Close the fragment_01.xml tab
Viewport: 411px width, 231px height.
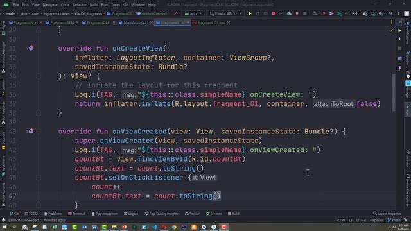pyautogui.click(x=229, y=22)
